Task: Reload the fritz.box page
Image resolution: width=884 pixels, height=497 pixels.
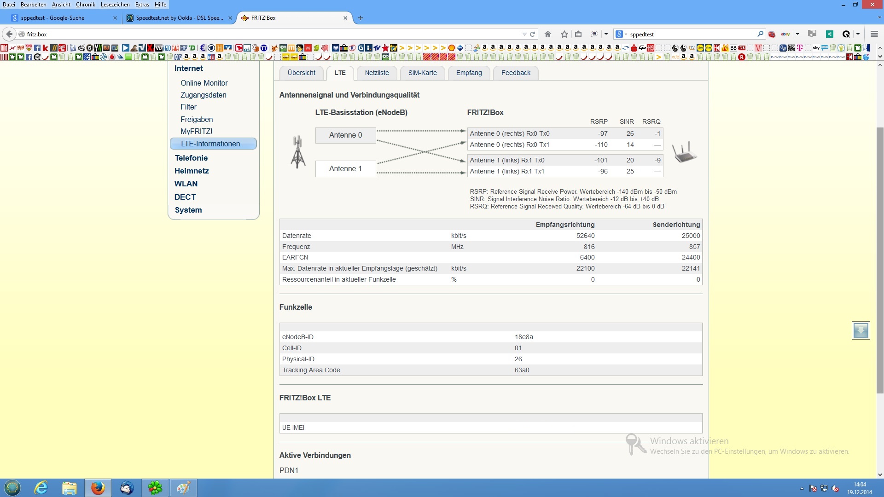Action: coord(533,34)
